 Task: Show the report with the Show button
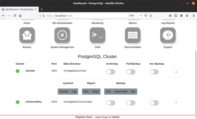95,91
